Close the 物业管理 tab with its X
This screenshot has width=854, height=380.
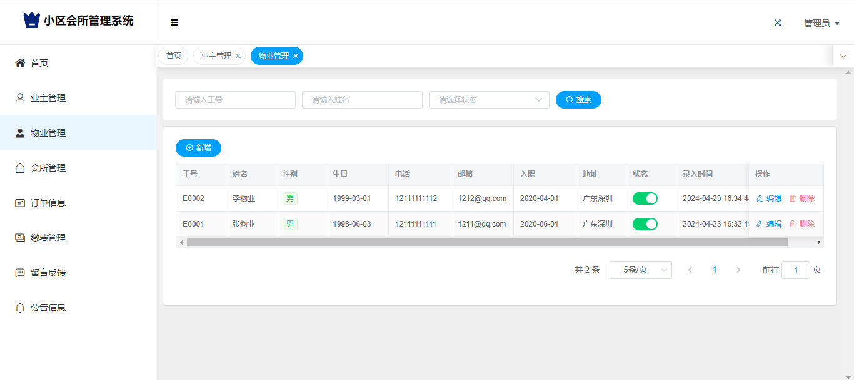pos(296,56)
